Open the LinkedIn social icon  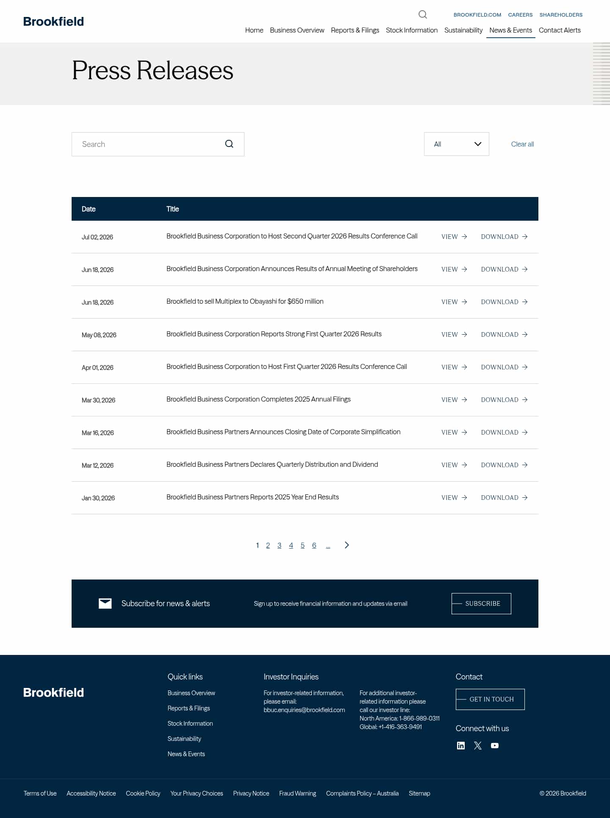click(x=461, y=746)
